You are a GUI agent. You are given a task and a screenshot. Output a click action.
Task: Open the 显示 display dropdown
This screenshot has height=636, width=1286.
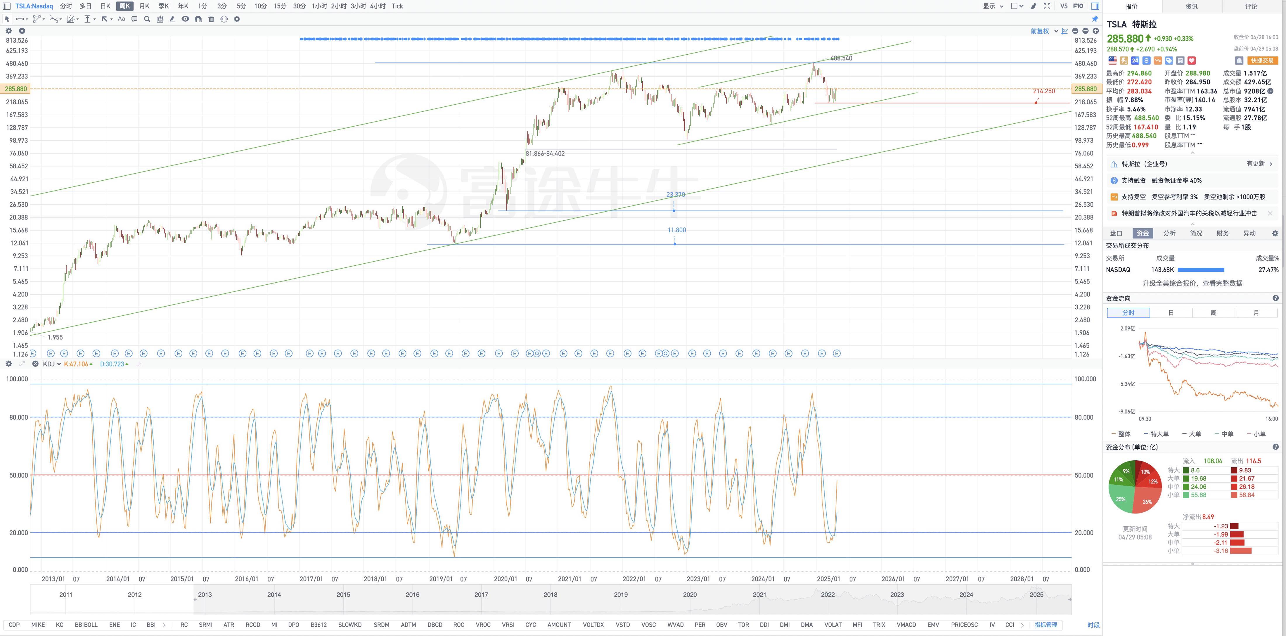(x=993, y=6)
